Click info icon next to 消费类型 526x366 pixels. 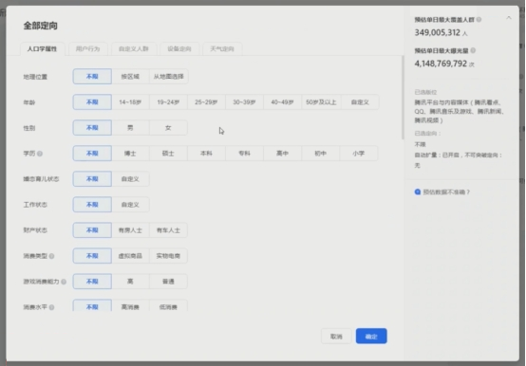coord(51,256)
